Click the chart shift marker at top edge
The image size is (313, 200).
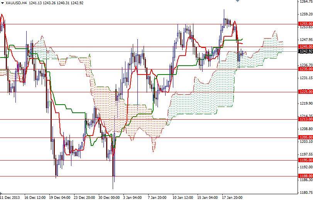(237, 1)
